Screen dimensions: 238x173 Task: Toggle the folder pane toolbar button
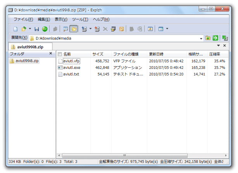74,29
